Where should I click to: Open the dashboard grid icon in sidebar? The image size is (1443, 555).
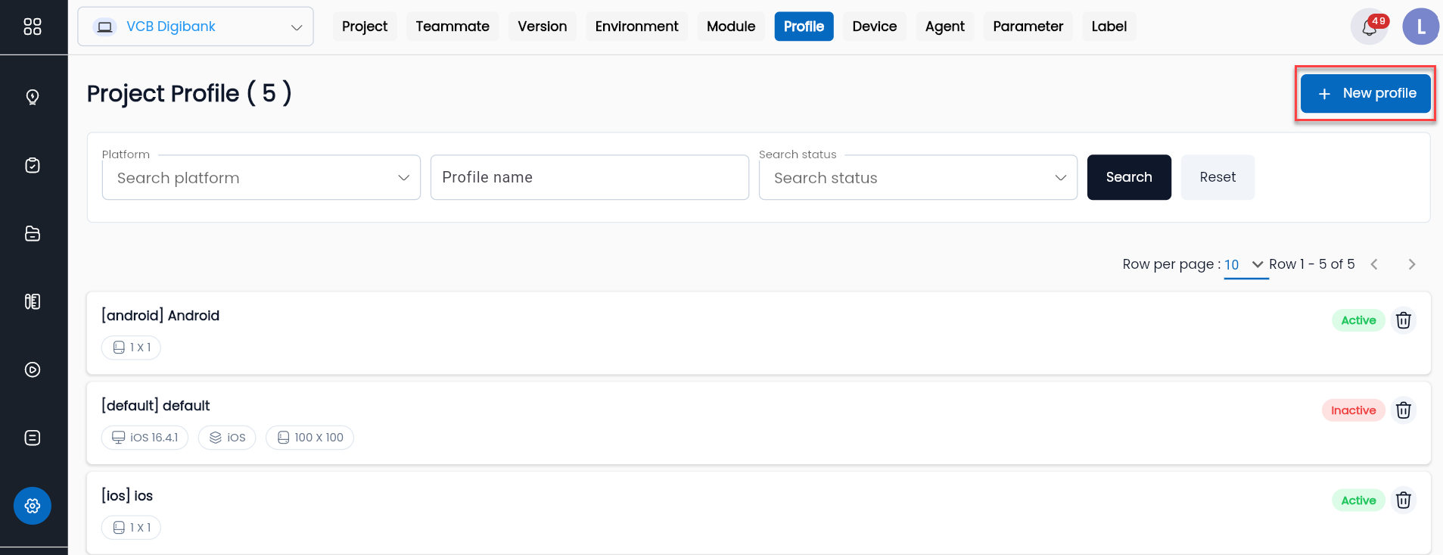click(x=33, y=27)
